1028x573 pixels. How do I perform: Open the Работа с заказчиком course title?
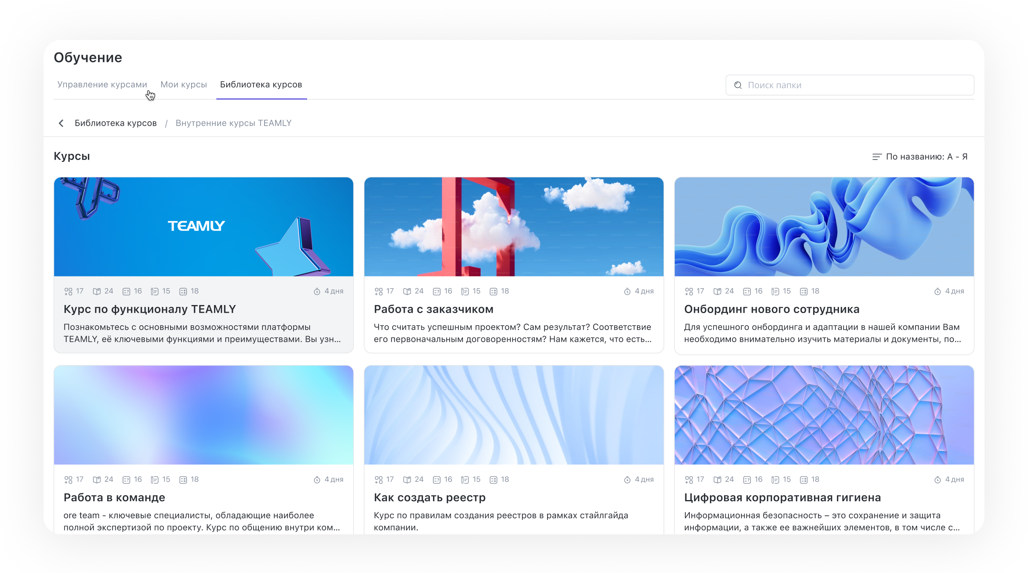433,309
